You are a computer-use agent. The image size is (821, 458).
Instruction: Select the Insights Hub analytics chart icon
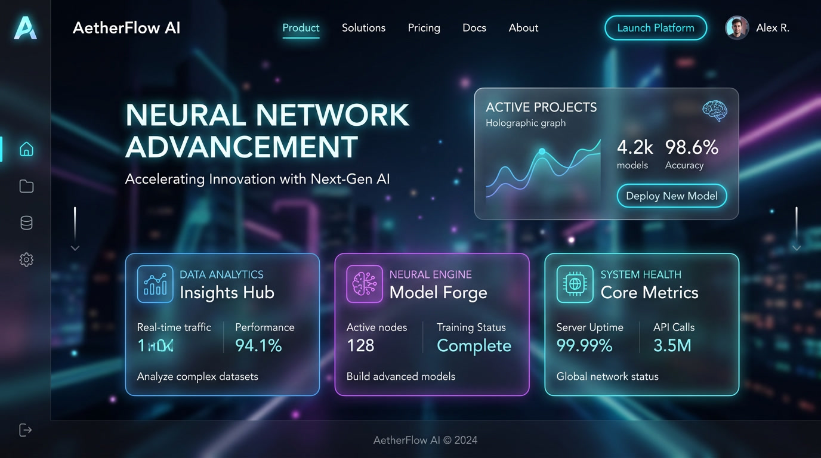click(155, 284)
